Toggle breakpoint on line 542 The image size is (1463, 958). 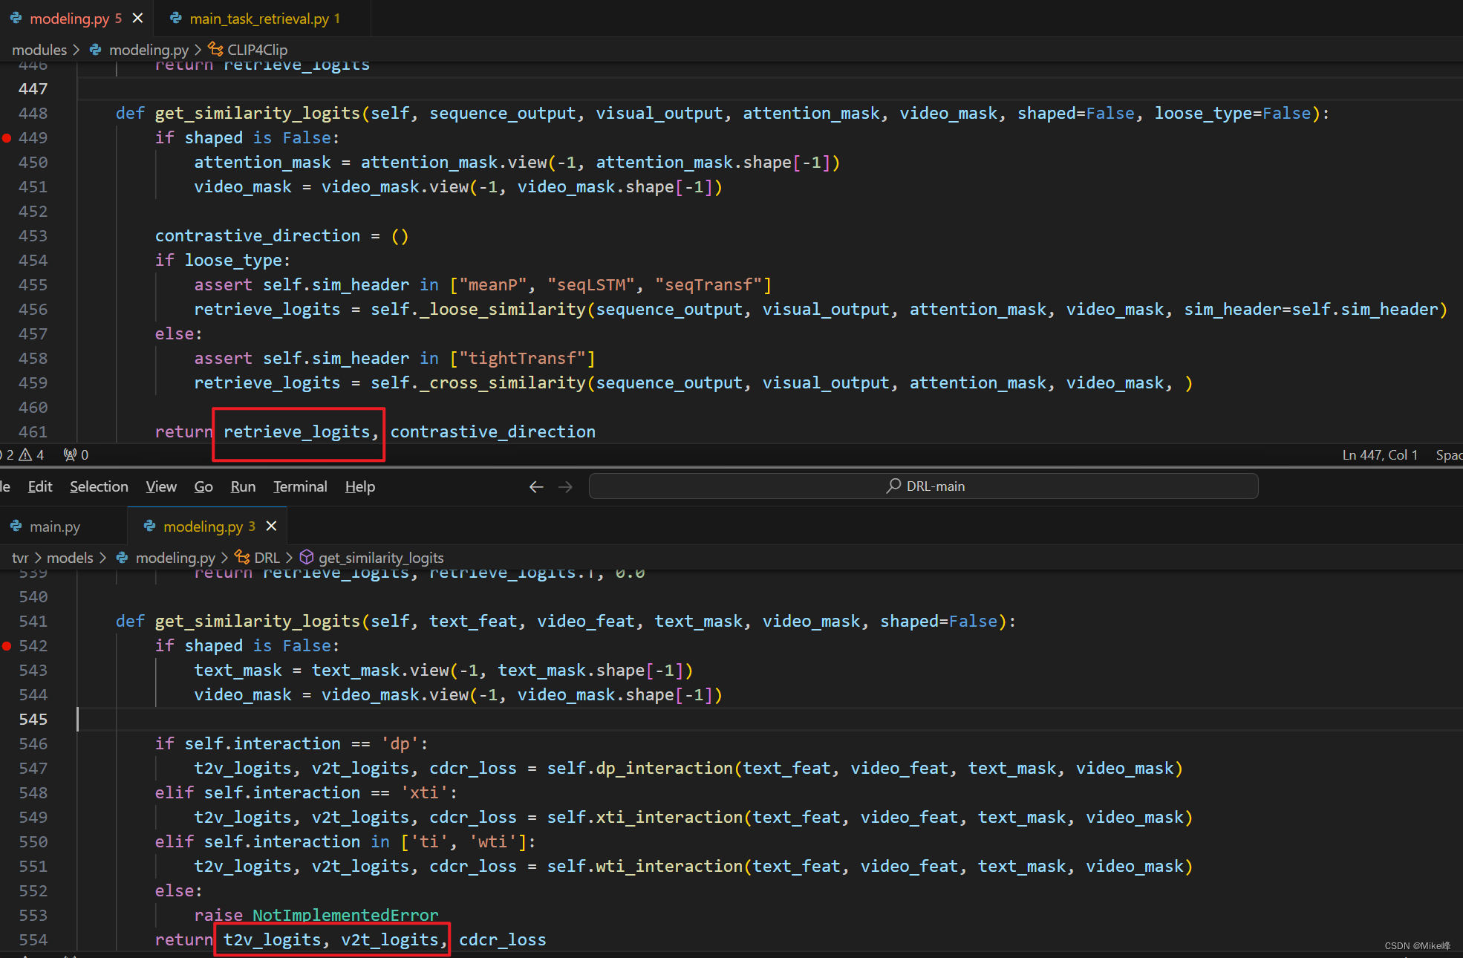(7, 646)
